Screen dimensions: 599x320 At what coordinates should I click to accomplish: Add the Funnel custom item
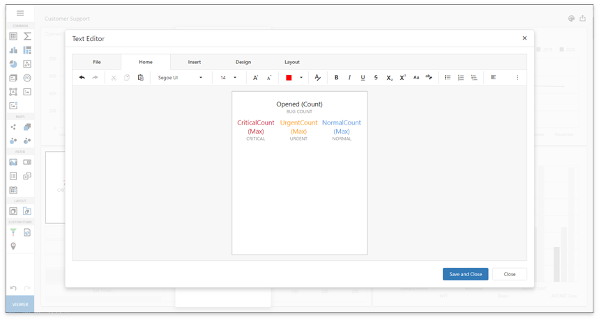[13, 232]
